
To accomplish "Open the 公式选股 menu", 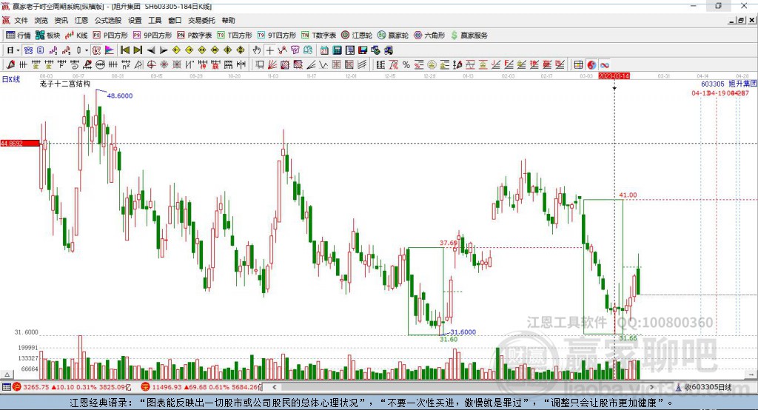I will tap(108, 20).
